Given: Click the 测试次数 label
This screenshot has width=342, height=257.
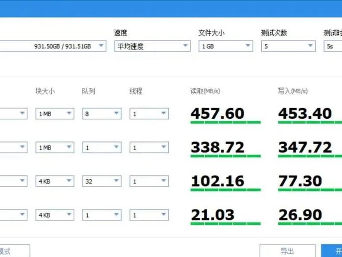Looking at the screenshot, I should (x=274, y=33).
